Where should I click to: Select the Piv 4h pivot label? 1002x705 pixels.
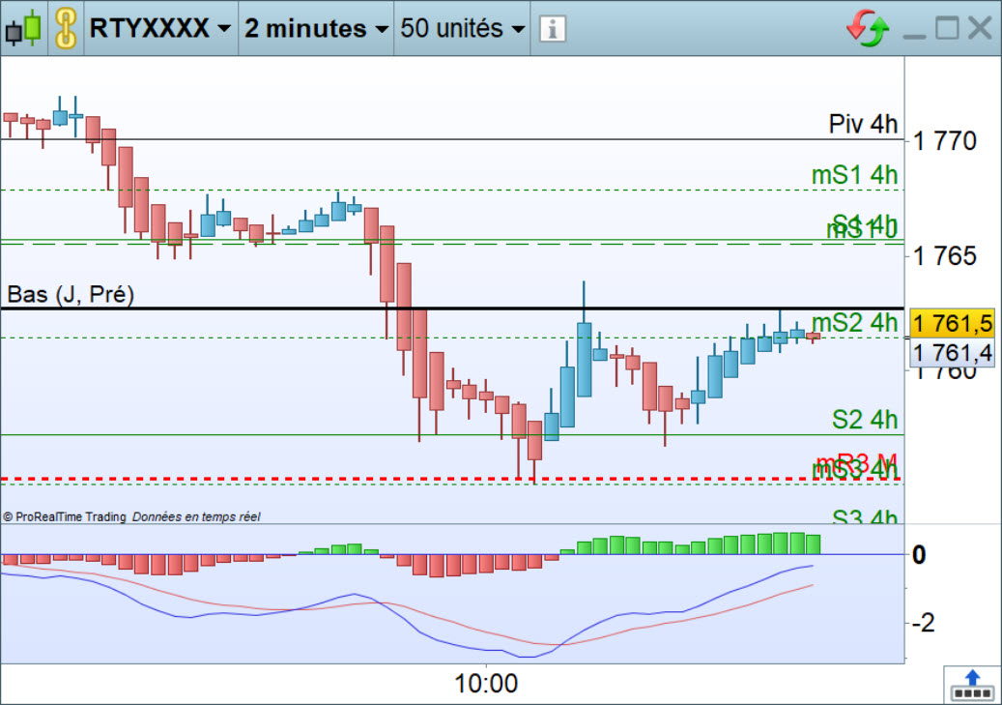pos(863,124)
